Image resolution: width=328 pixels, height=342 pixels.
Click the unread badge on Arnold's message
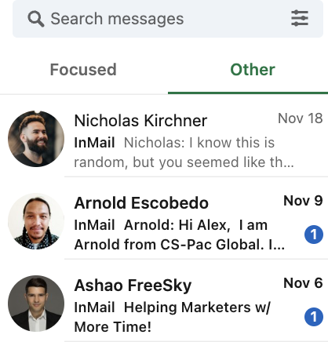point(314,235)
